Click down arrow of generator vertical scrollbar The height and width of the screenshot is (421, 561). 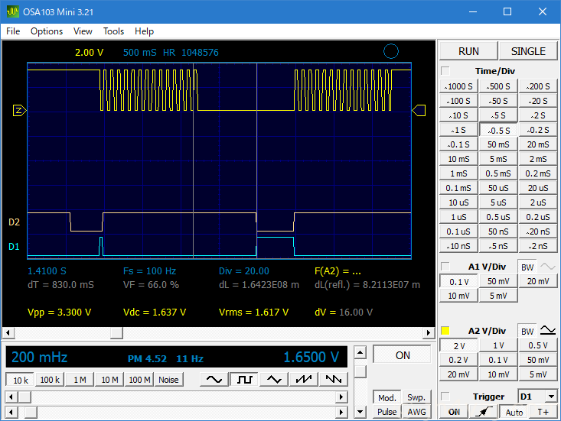coord(360,412)
